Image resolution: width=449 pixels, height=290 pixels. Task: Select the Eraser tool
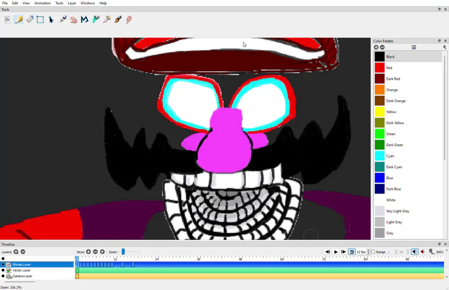point(30,19)
